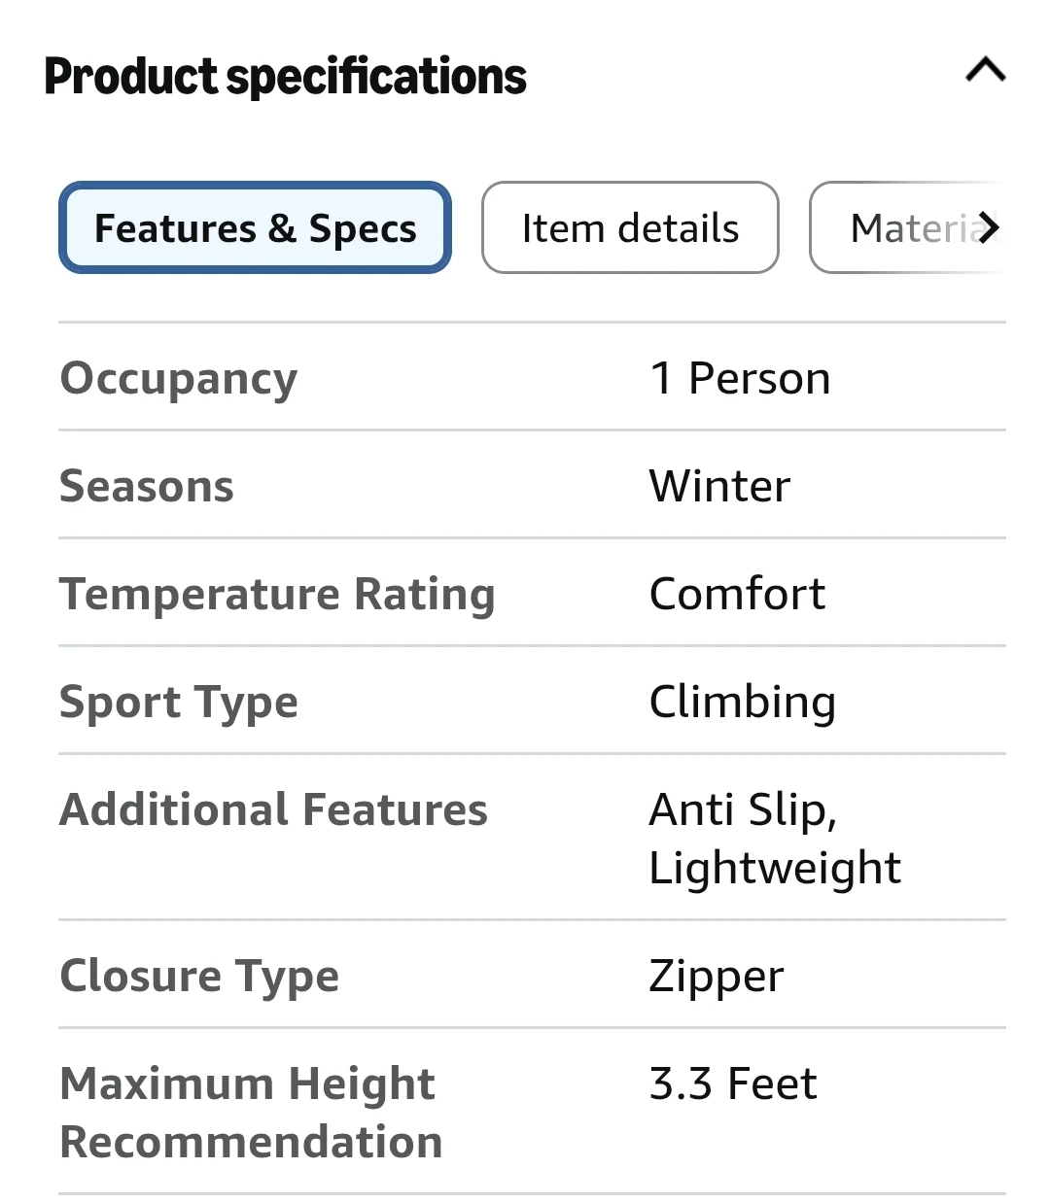Click the Seasons row label
This screenshot has width=1050, height=1203.
click(147, 486)
